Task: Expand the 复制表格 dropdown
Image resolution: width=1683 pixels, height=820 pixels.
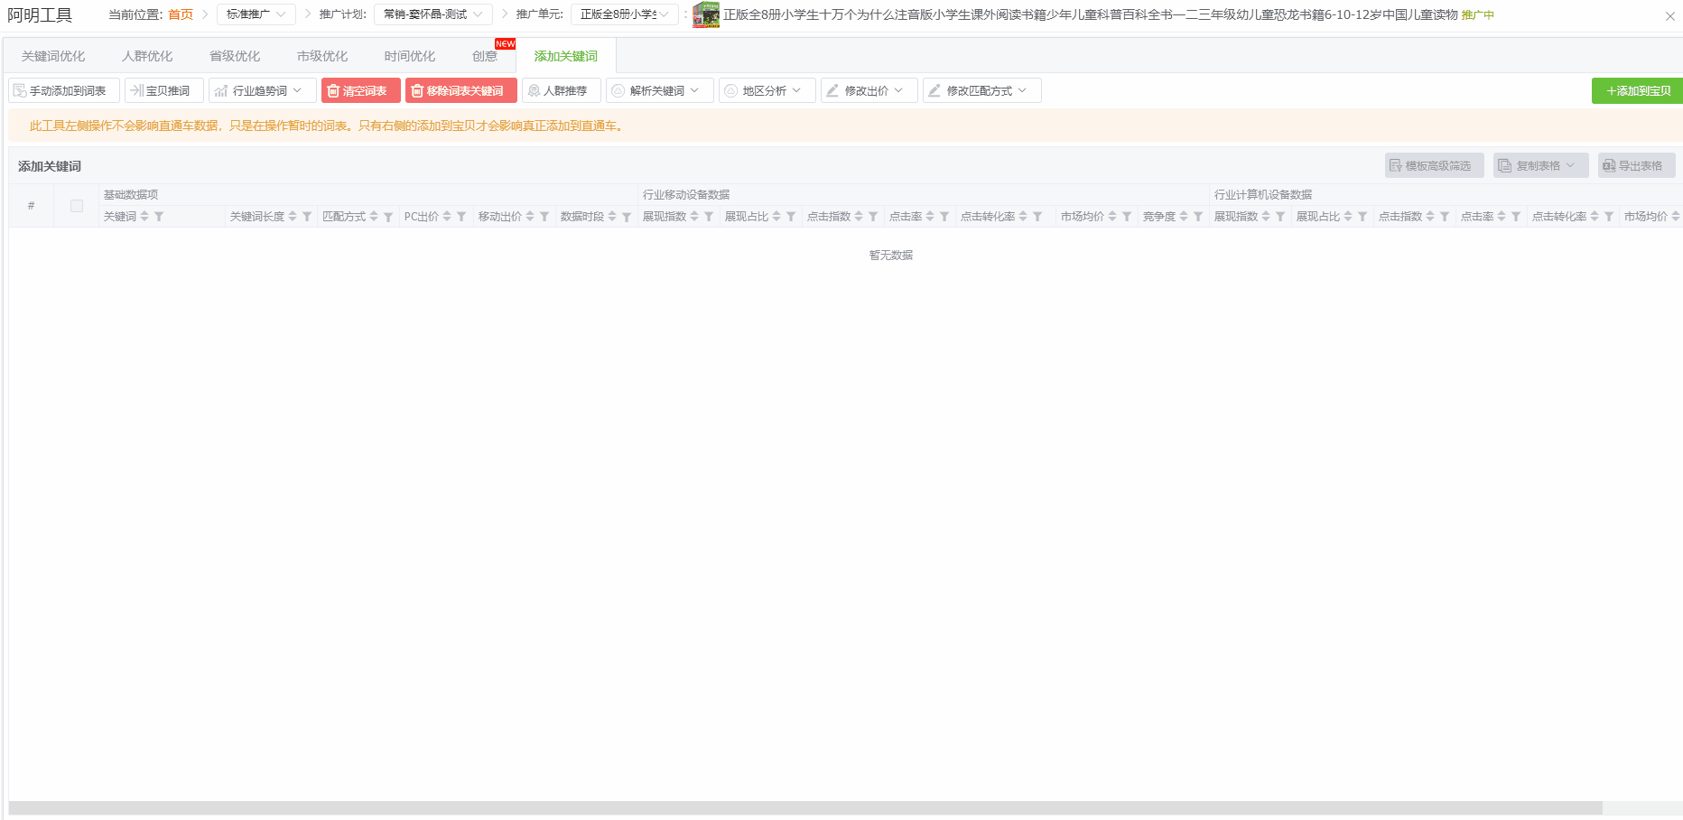Action: (1540, 165)
